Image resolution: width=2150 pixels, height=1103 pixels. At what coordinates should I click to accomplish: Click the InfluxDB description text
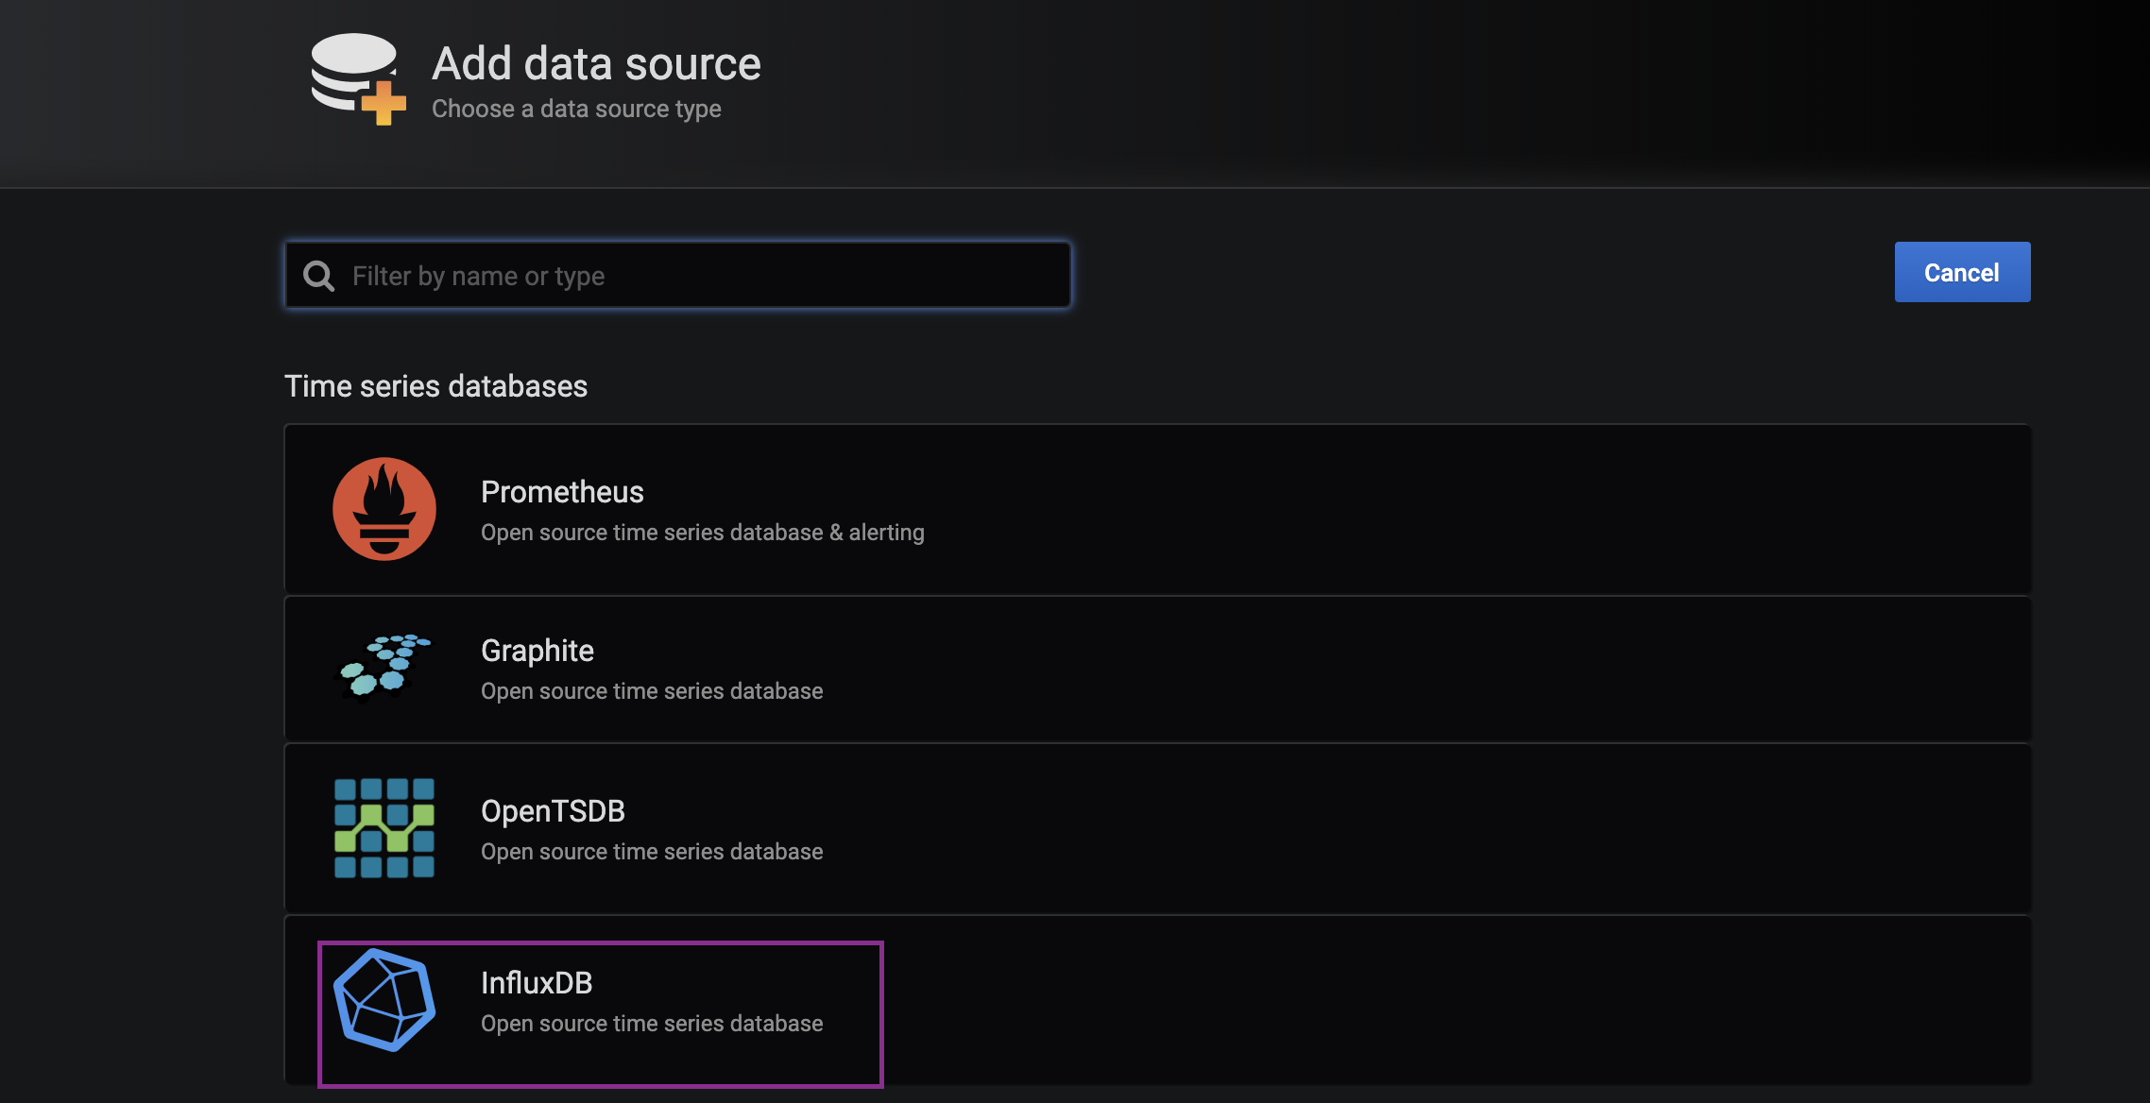(652, 1024)
